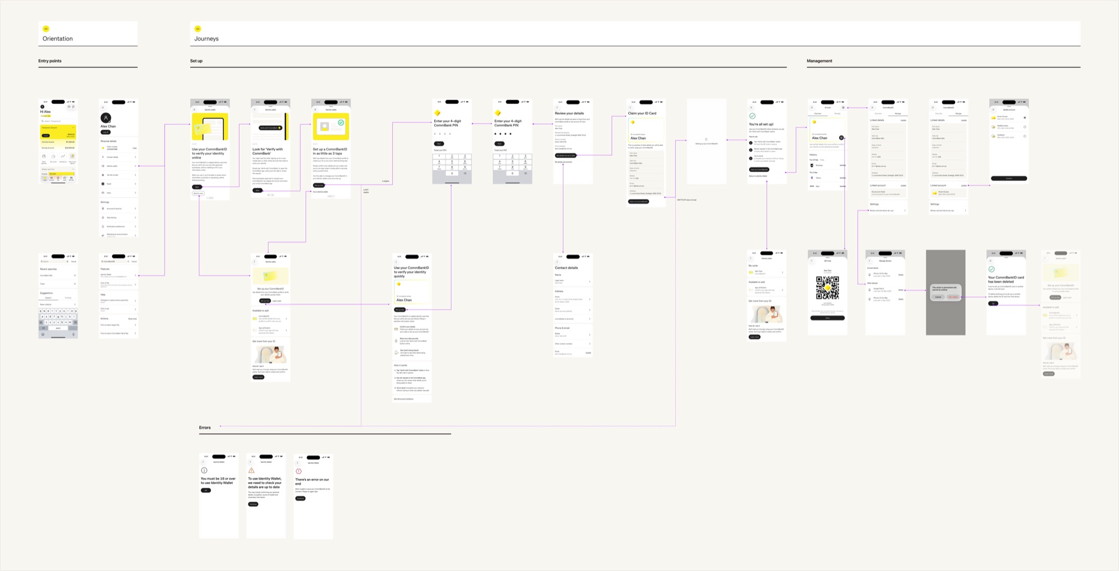Close the 'You're all set up!' screen
The height and width of the screenshot is (571, 1119).
pos(751,108)
